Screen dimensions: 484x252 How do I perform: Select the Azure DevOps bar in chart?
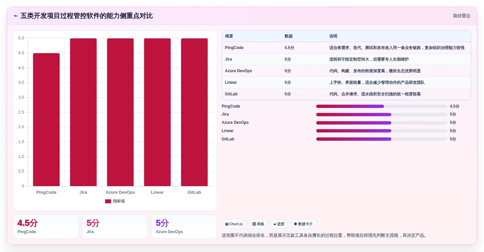120,112
